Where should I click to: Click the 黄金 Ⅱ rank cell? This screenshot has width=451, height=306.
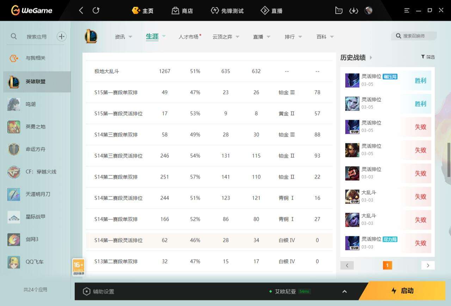click(x=286, y=113)
